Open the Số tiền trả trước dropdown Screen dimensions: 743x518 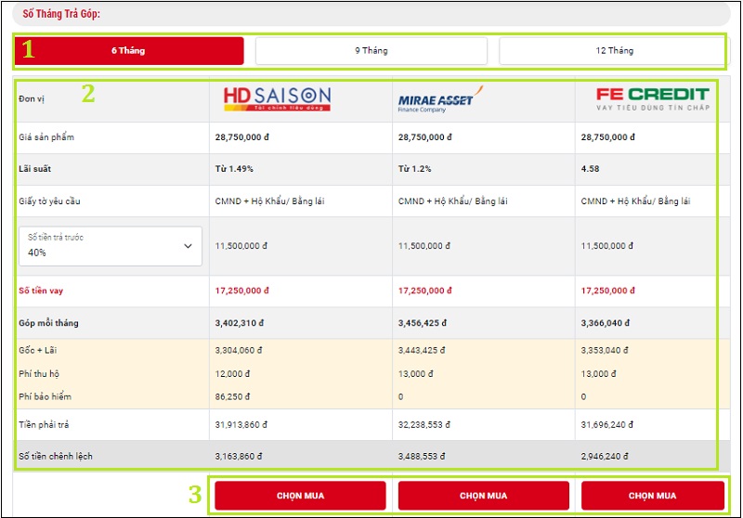(110, 245)
